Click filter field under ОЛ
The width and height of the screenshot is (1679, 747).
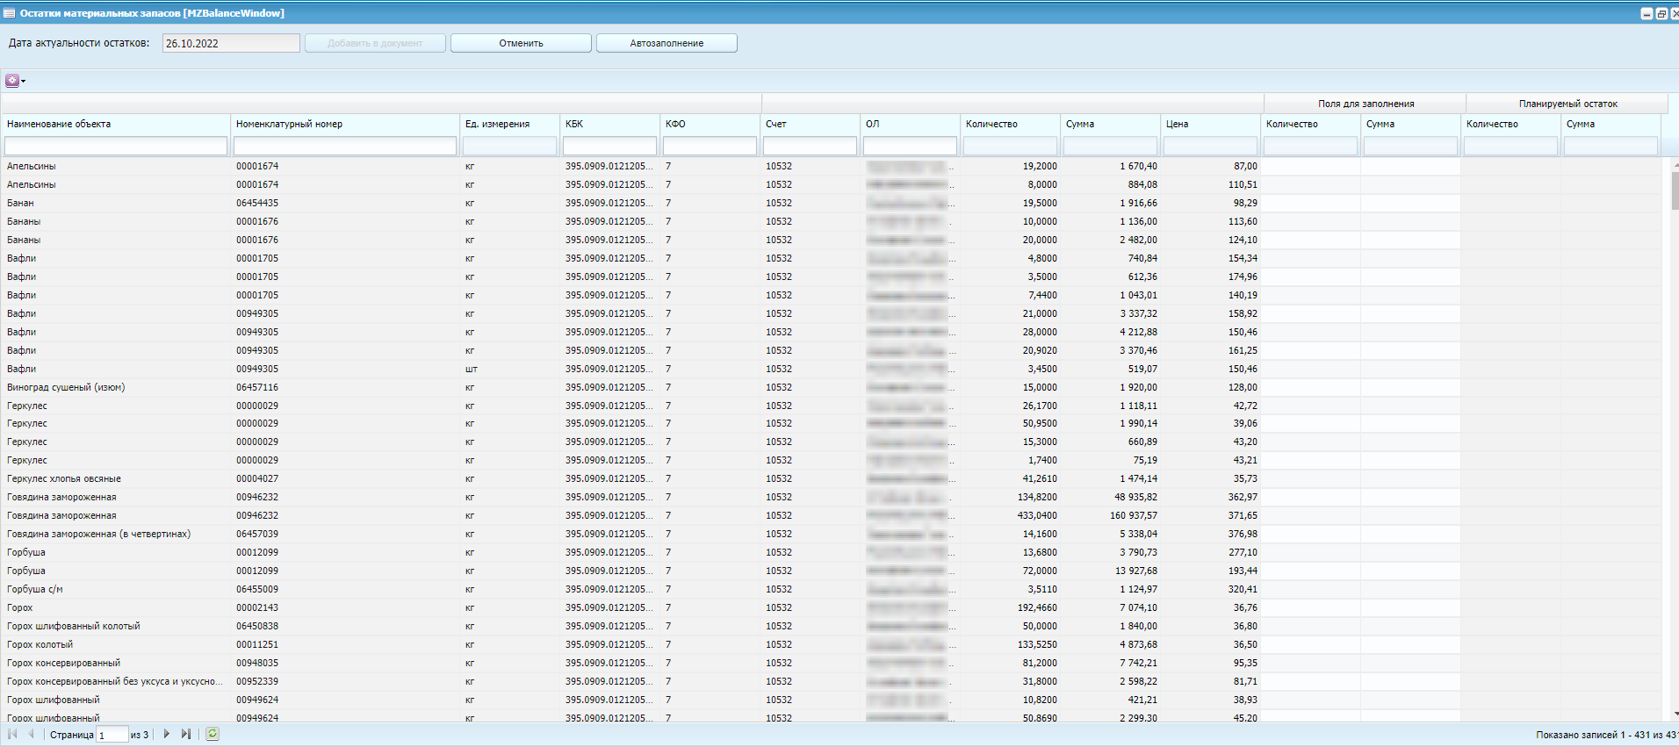[x=910, y=146]
